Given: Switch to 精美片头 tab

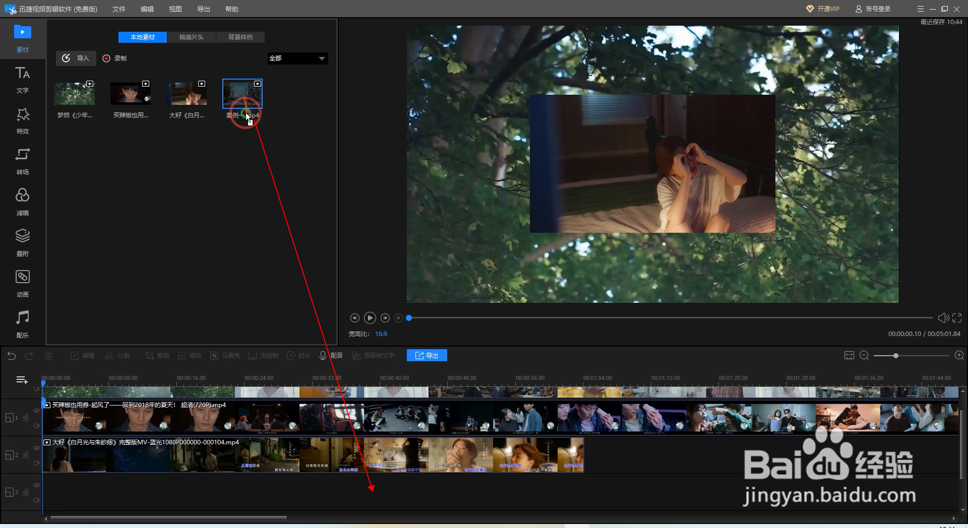Looking at the screenshot, I should (x=192, y=37).
